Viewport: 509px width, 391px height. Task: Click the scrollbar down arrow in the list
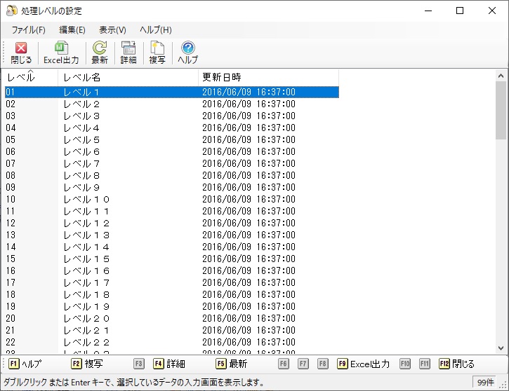click(501, 348)
